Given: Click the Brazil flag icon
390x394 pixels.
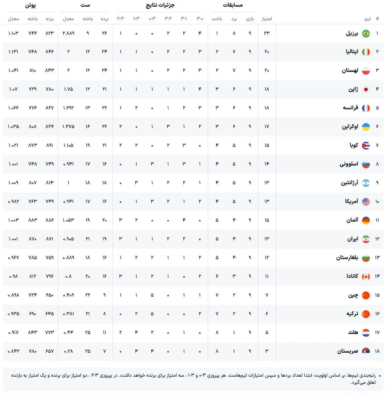Looking at the screenshot, I should click(366, 34).
